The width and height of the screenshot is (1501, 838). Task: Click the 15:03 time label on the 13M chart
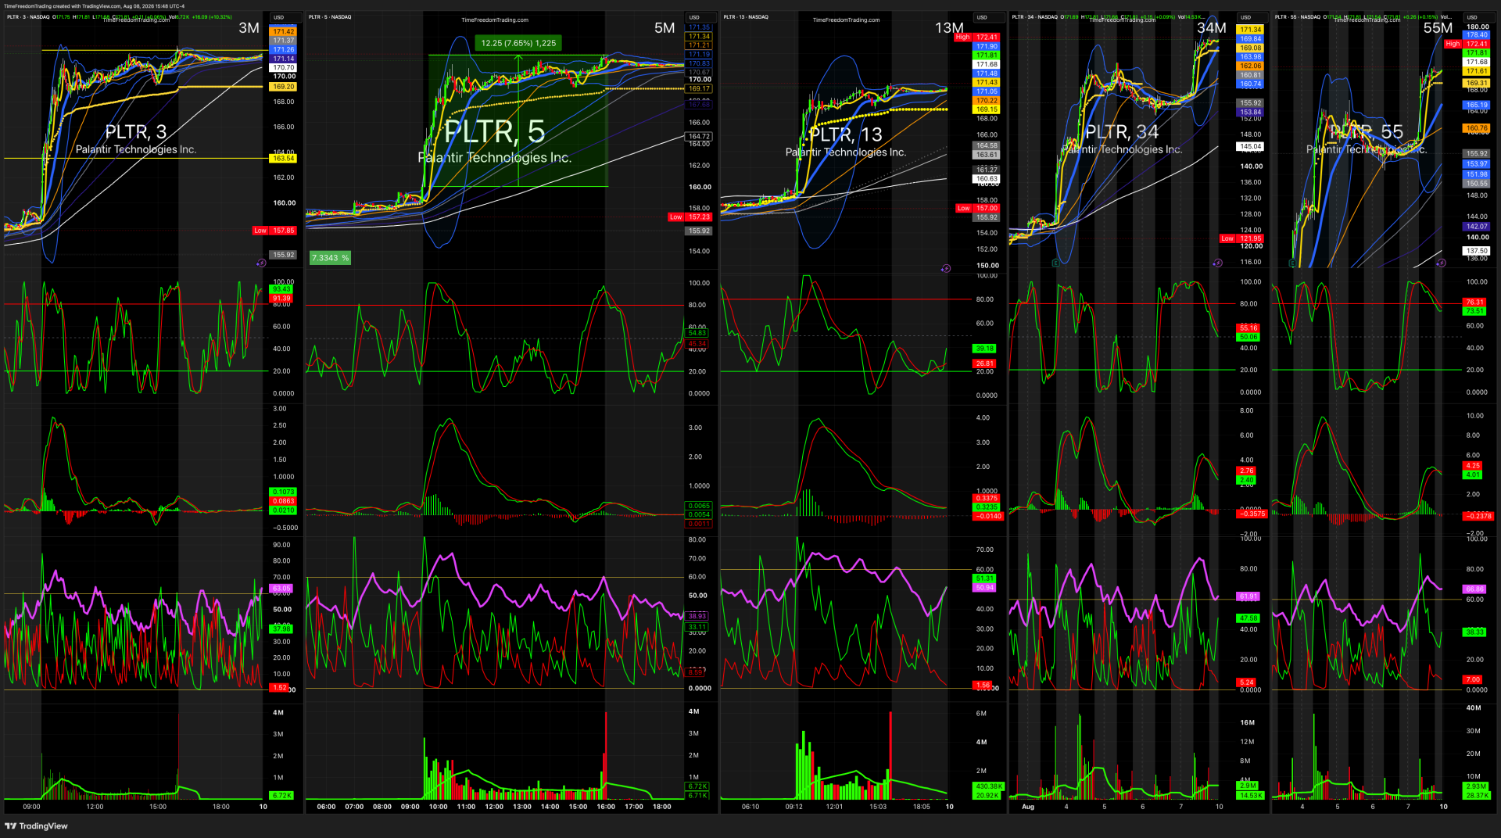[x=878, y=807]
